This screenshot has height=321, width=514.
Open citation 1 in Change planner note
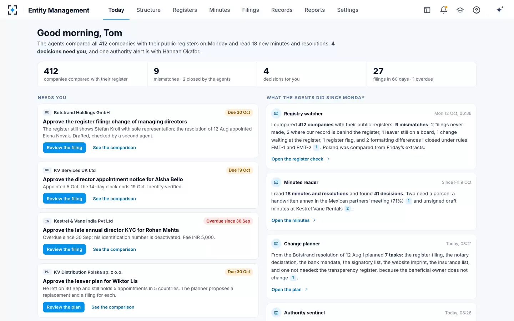[x=293, y=277]
